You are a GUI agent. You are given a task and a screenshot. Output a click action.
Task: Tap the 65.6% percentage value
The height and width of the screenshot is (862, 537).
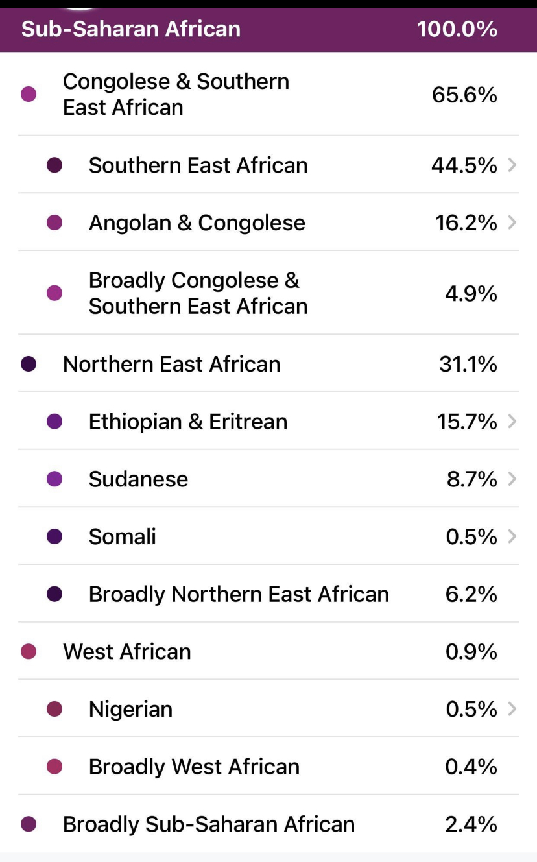pos(464,95)
